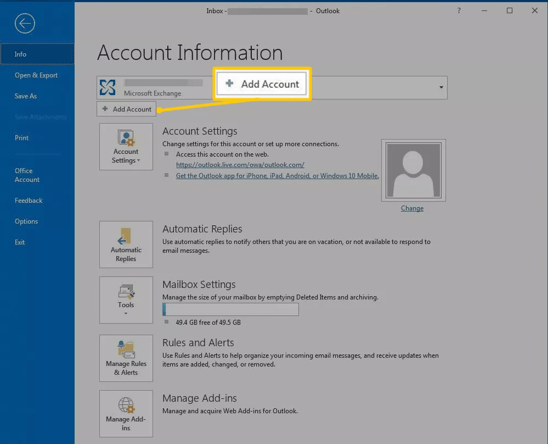Click the small Add Account button
Image resolution: width=548 pixels, height=444 pixels.
(127, 109)
